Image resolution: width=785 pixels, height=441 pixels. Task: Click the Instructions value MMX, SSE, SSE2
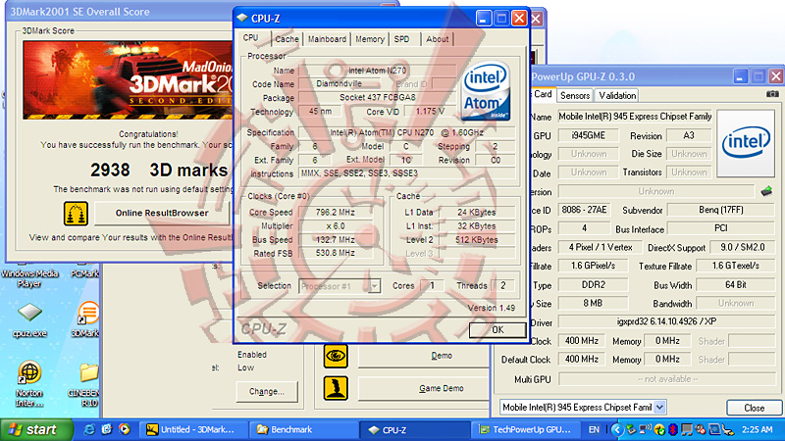point(407,173)
